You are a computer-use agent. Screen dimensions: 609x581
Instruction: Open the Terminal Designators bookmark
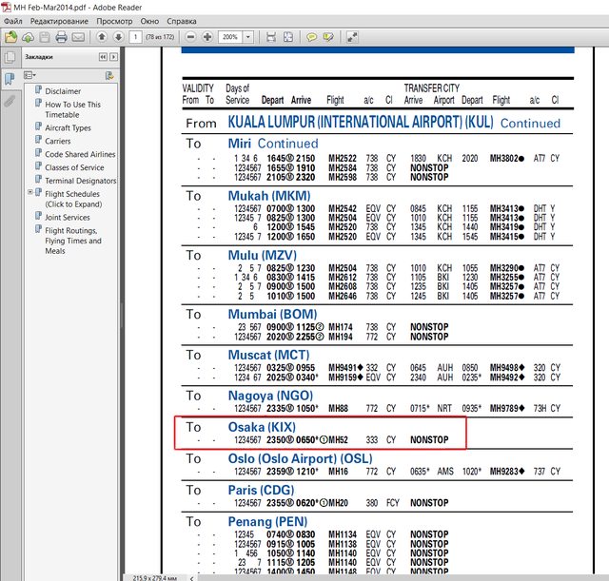80,181
